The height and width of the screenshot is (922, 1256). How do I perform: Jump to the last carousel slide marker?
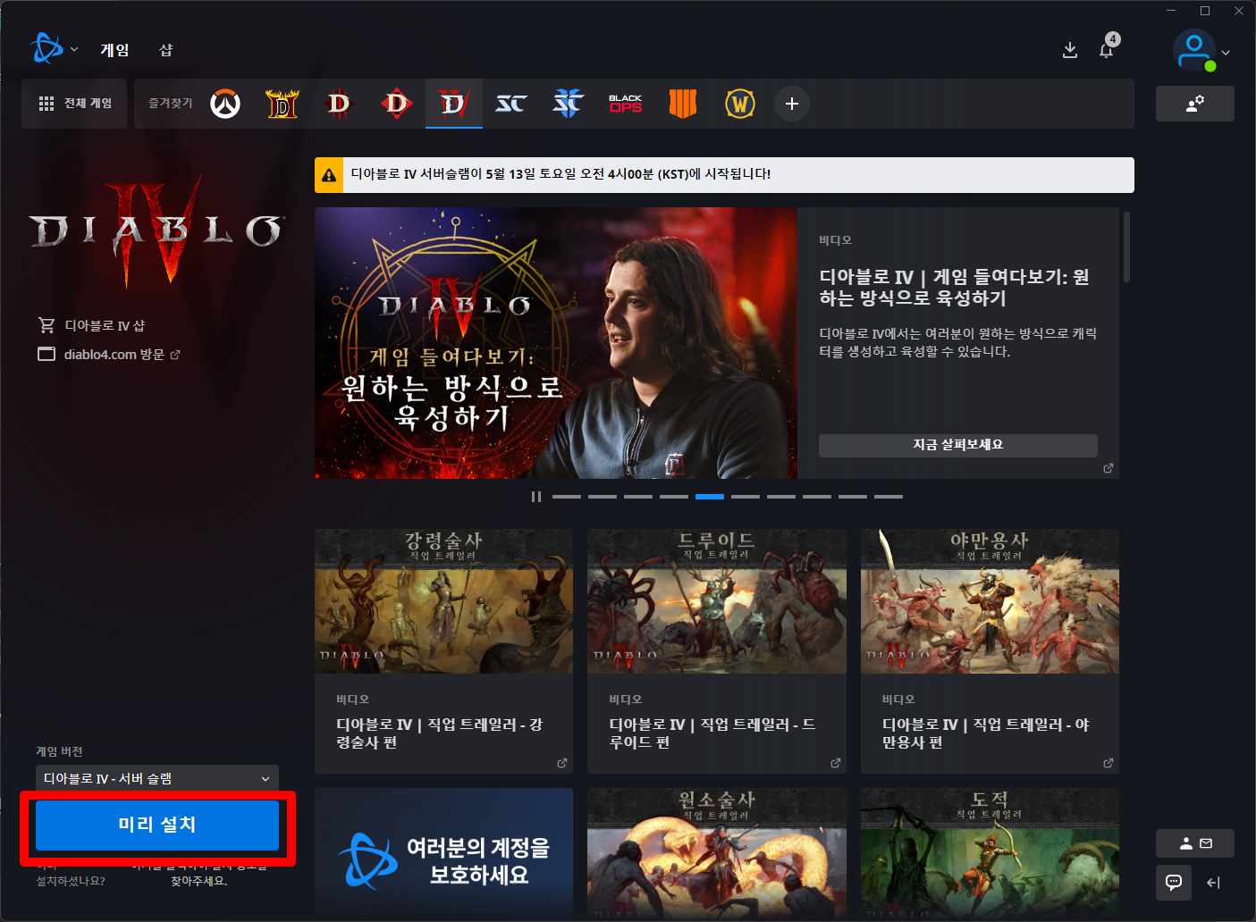[889, 497]
